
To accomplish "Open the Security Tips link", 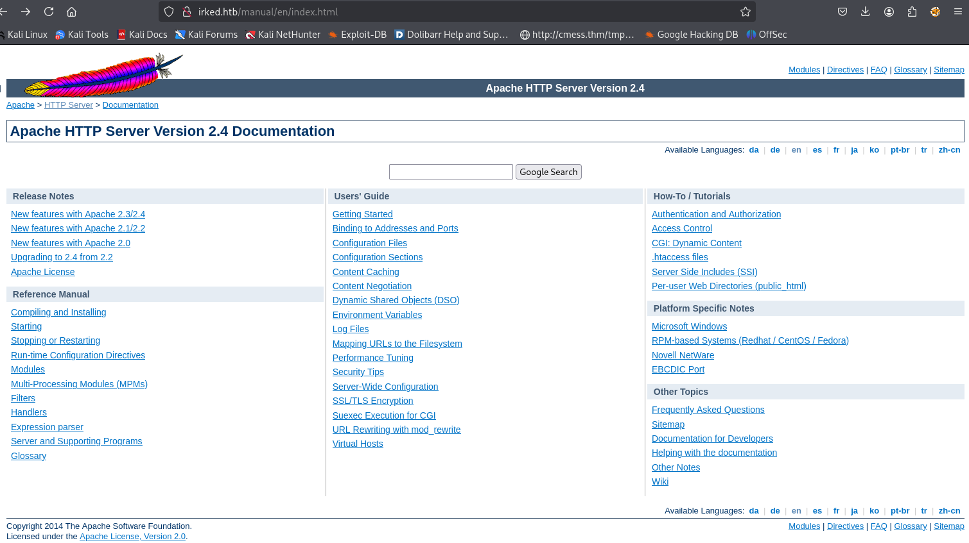I will tap(358, 372).
